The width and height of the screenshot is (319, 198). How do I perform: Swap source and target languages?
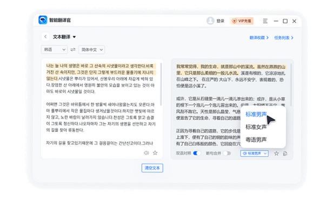[73, 49]
